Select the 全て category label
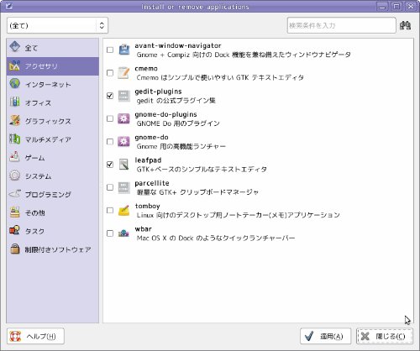The image size is (420, 351). tap(31, 48)
